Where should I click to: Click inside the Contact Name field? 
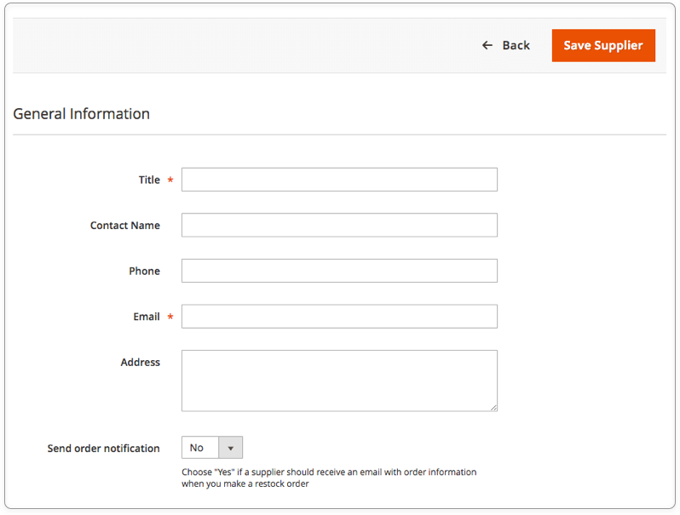[x=339, y=225]
